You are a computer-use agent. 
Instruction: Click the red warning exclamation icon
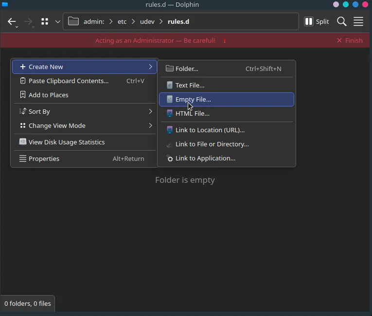(x=225, y=40)
